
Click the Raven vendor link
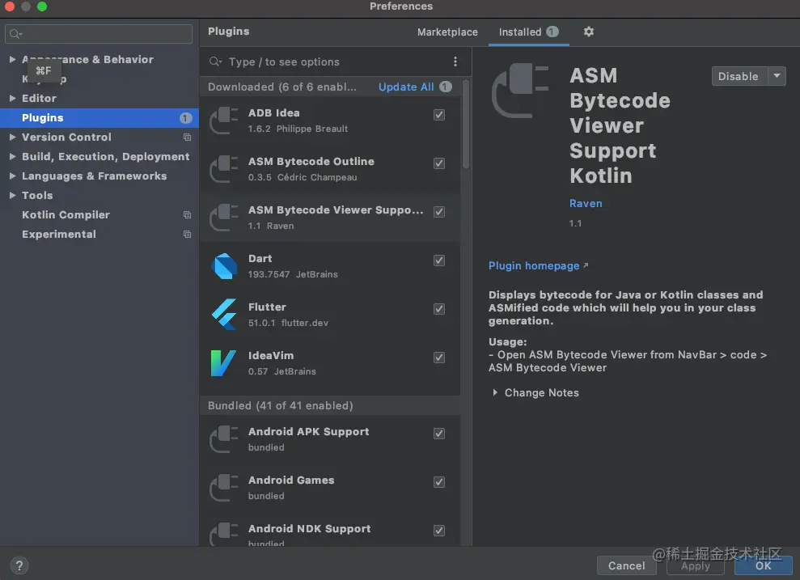[586, 203]
